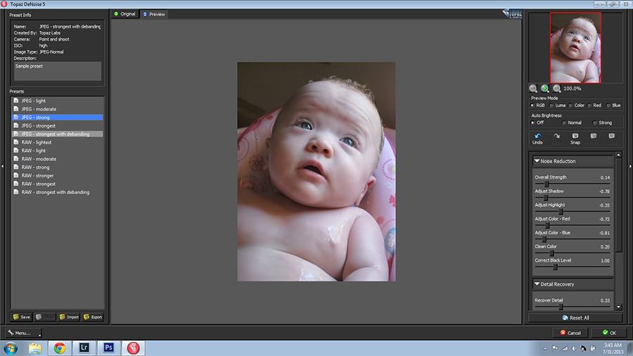Collapse the Detail Recovery section

click(537, 284)
